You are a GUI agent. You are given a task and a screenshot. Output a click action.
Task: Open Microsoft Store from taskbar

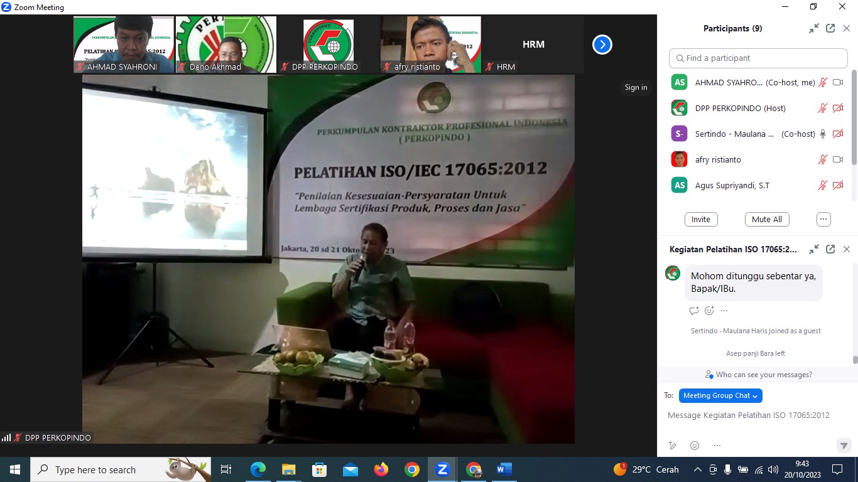tap(319, 469)
